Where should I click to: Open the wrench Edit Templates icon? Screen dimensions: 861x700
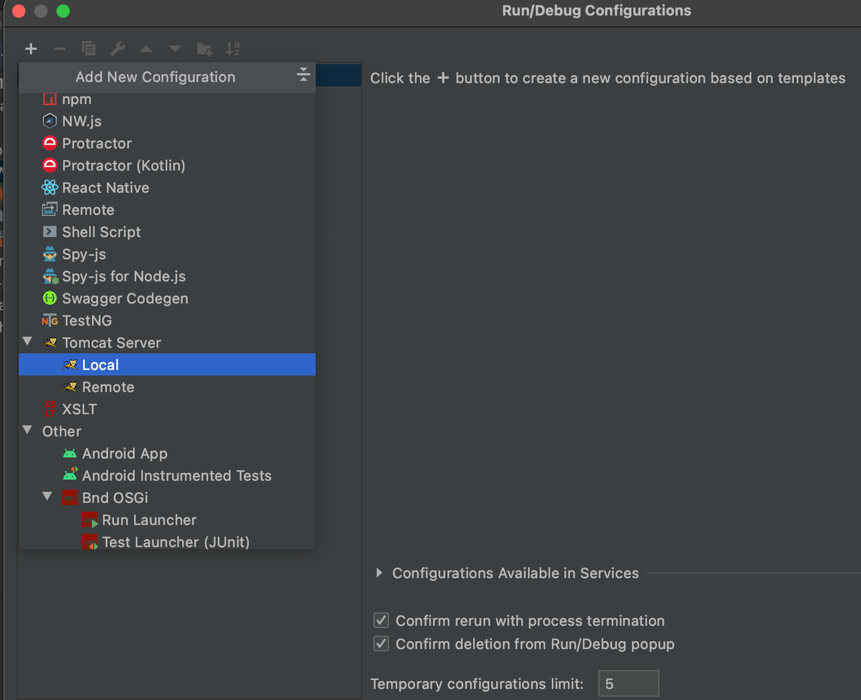[117, 49]
